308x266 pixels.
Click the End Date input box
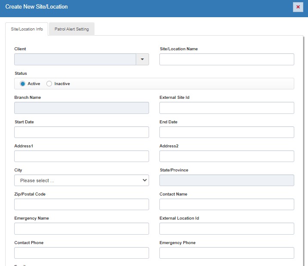[x=226, y=132]
